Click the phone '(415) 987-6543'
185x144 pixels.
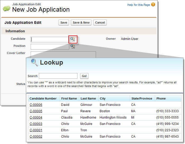pyautogui.click(x=167, y=137)
